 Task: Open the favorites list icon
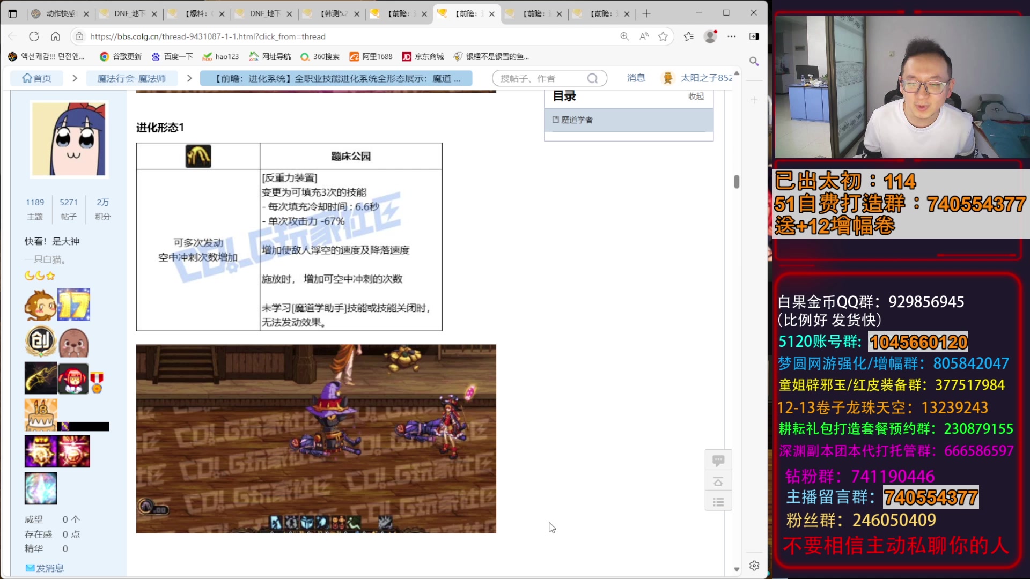click(689, 36)
